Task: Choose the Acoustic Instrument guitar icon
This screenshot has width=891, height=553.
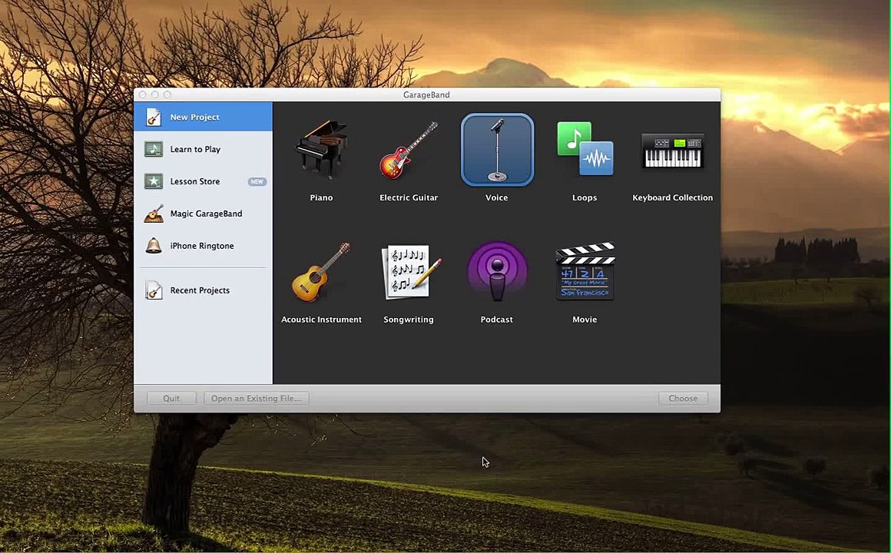Action: pyautogui.click(x=321, y=272)
